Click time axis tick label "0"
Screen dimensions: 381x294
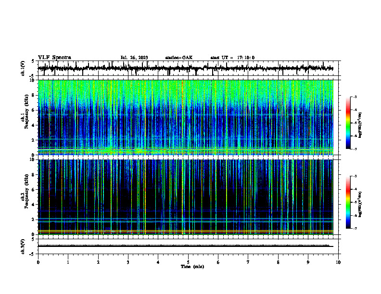pyautogui.click(x=38, y=262)
